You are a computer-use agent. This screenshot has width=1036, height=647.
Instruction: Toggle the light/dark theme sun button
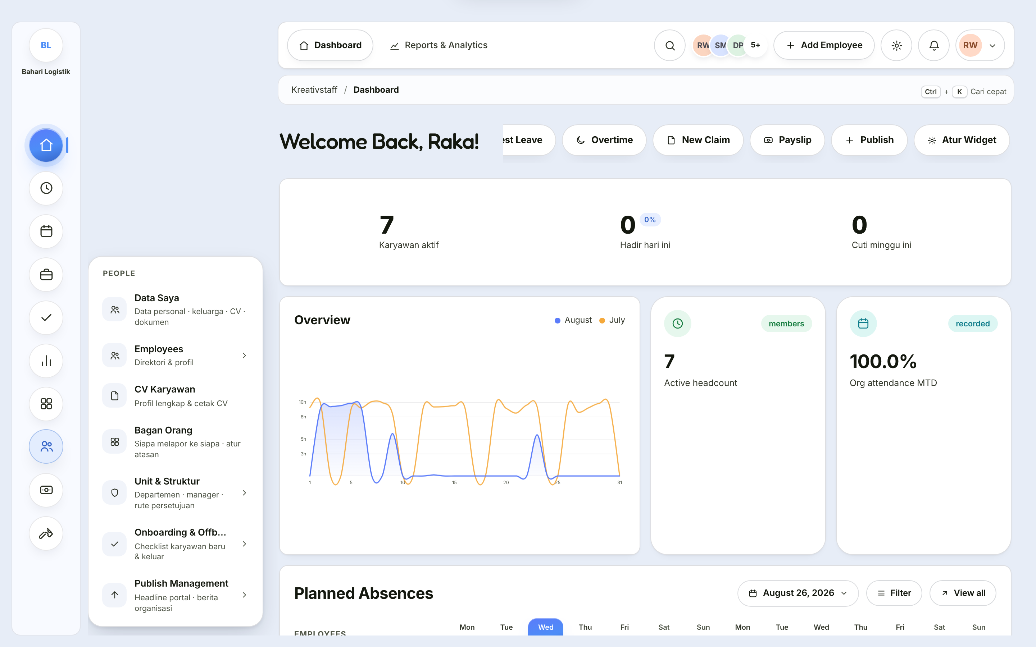896,45
